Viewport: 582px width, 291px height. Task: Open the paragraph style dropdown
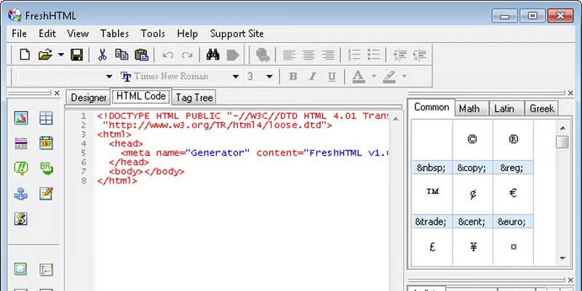pos(108,77)
